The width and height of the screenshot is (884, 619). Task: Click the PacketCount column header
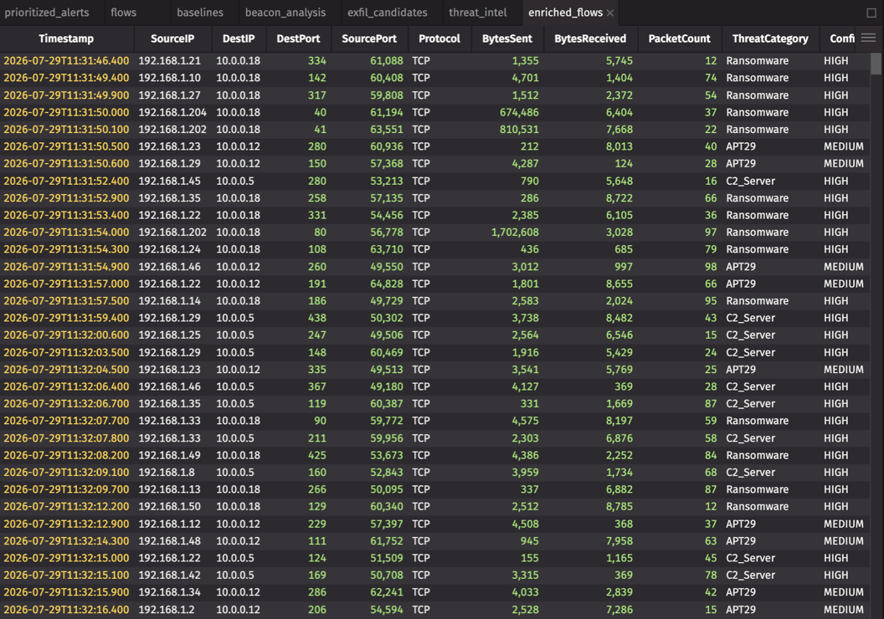[x=680, y=38]
